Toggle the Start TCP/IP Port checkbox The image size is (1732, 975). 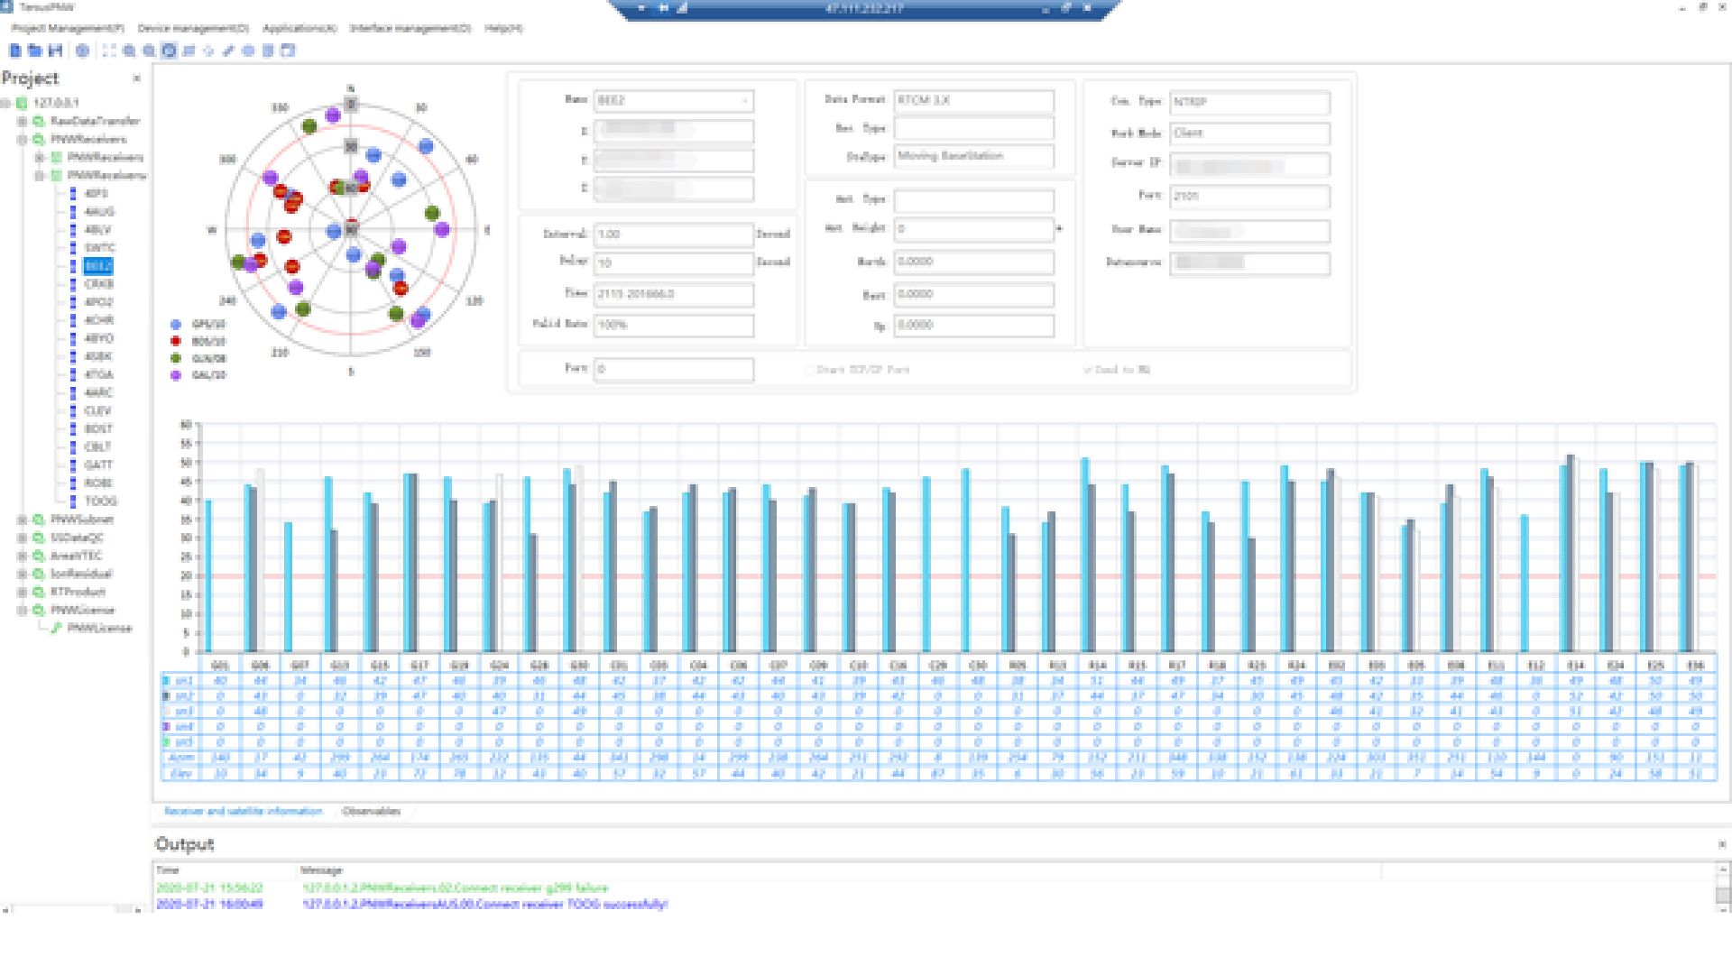(809, 370)
